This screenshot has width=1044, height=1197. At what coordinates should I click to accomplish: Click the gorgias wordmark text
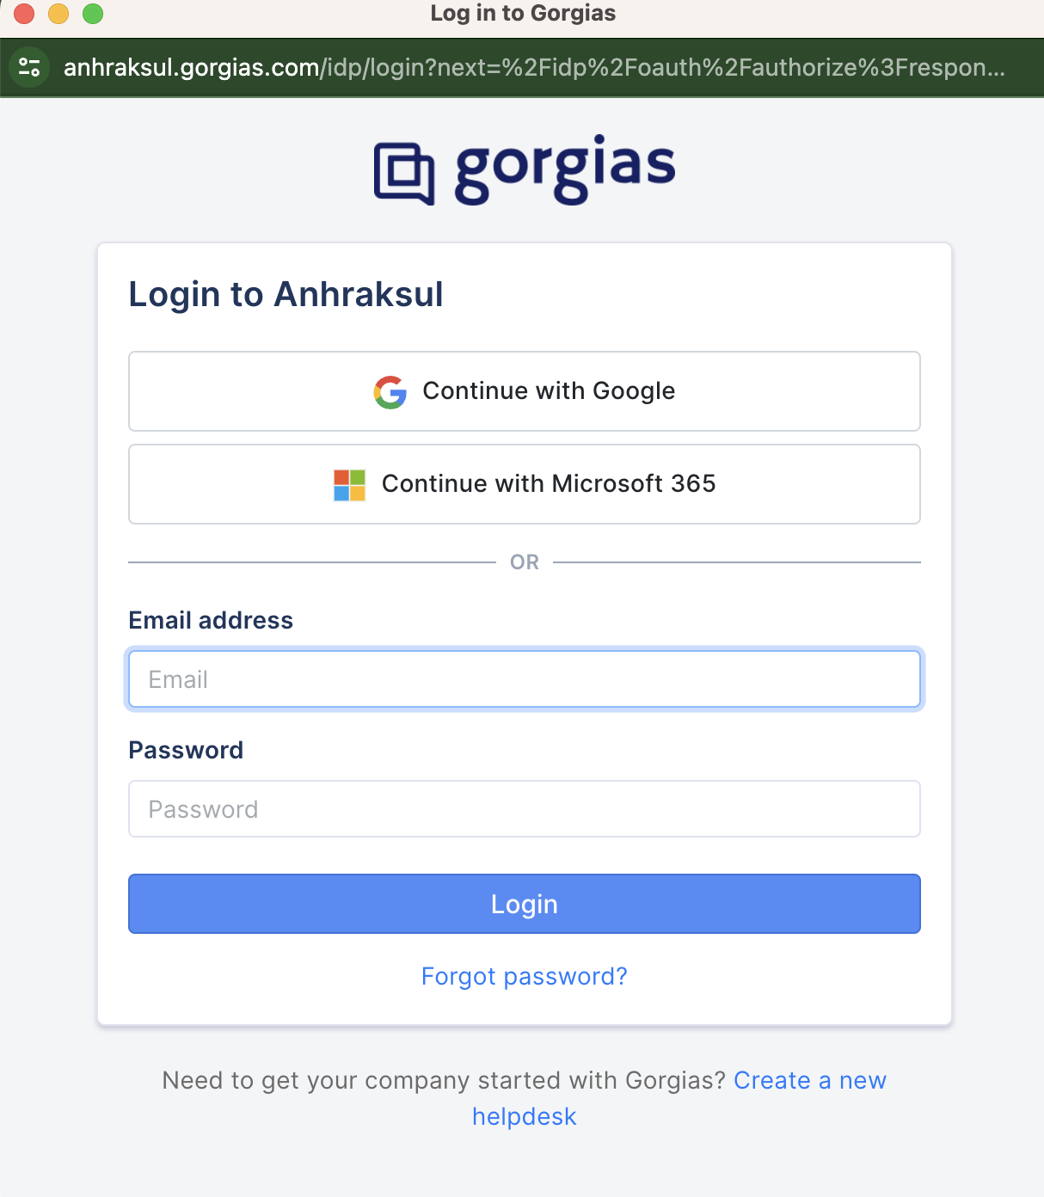(564, 169)
